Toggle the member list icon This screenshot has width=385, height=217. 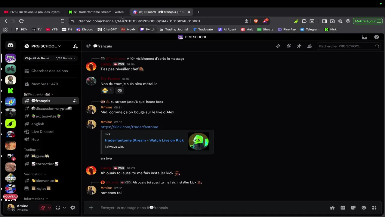tap(310, 46)
